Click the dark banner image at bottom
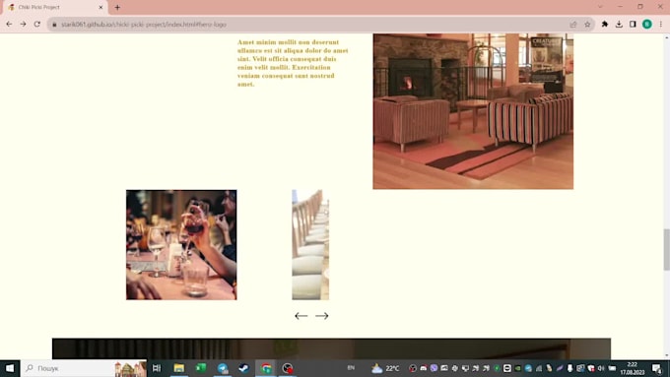670x377 pixels. pyautogui.click(x=331, y=348)
